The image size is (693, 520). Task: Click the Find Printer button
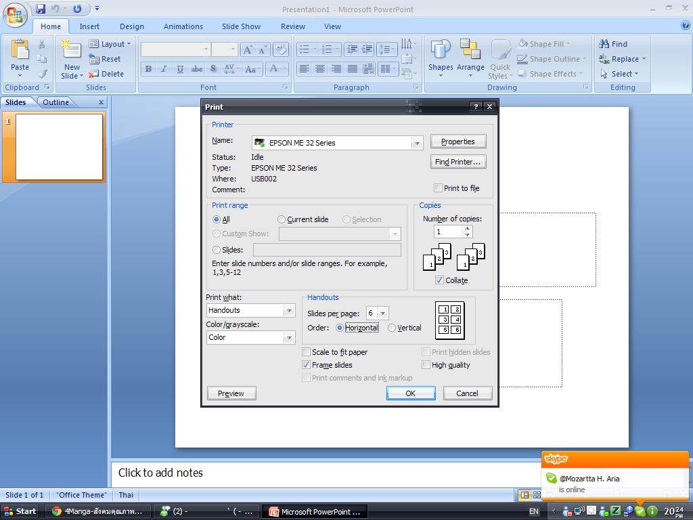(x=458, y=162)
